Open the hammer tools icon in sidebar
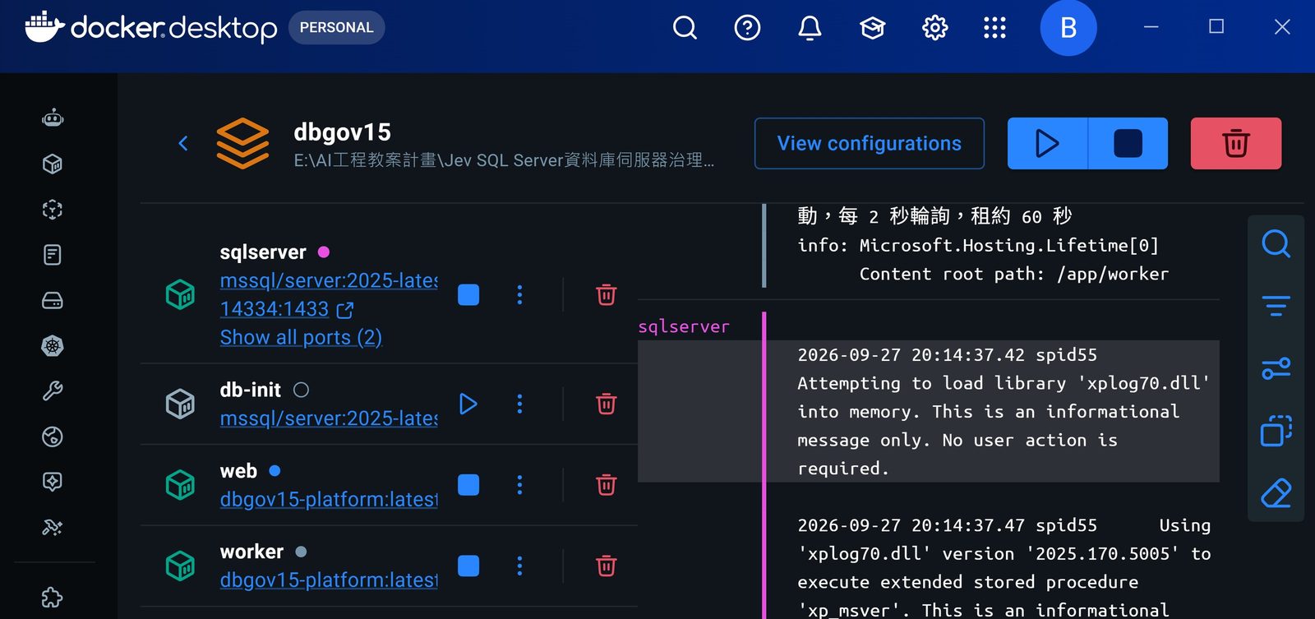 pos(53,527)
